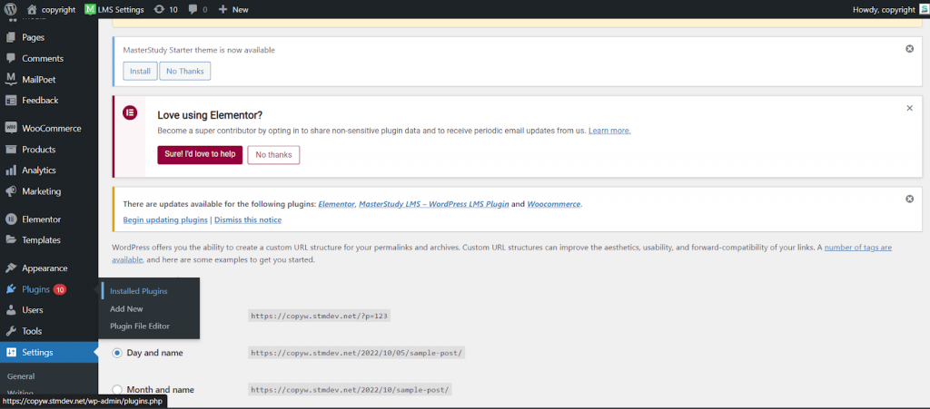
Task: Choose Plugin File Editor in the submenu
Action: click(x=139, y=326)
